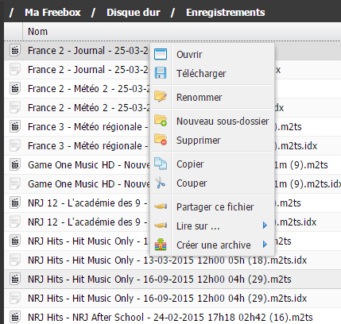The width and height of the screenshot is (341, 324).
Task: Click the Supprimer folder-minus icon
Action: 161,140
